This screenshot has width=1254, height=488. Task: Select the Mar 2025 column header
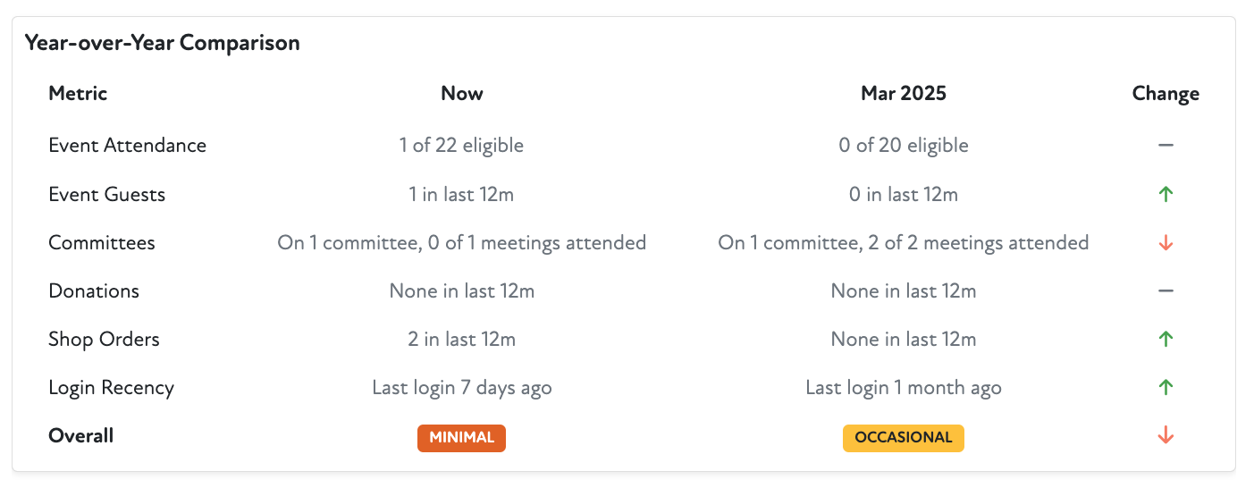pos(903,93)
